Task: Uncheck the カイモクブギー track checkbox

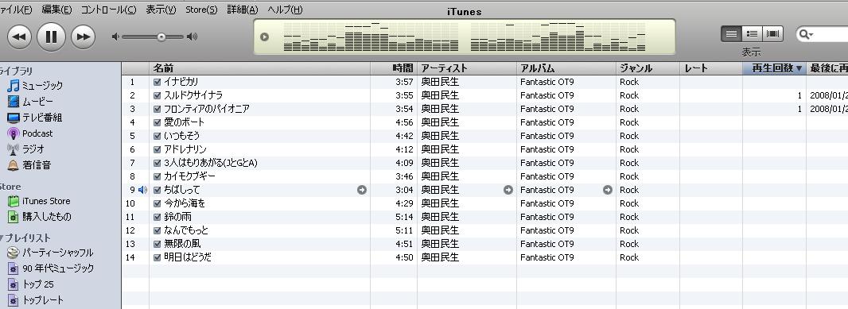Action: (x=158, y=176)
